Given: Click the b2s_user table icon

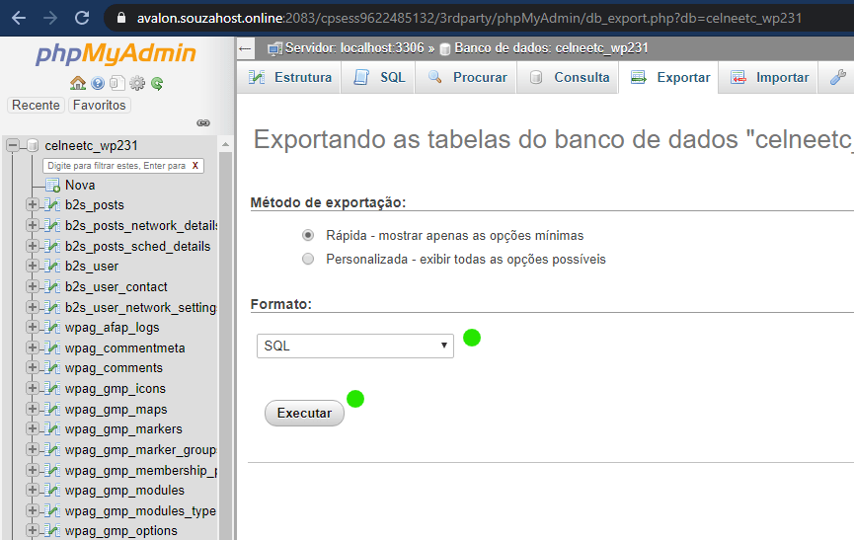Looking at the screenshot, I should click(x=52, y=267).
